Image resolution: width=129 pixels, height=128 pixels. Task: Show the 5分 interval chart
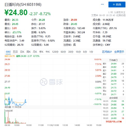tap(85, 52)
